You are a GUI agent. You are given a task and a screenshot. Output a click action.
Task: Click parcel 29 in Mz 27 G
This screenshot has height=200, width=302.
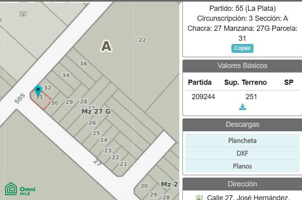(x=69, y=102)
